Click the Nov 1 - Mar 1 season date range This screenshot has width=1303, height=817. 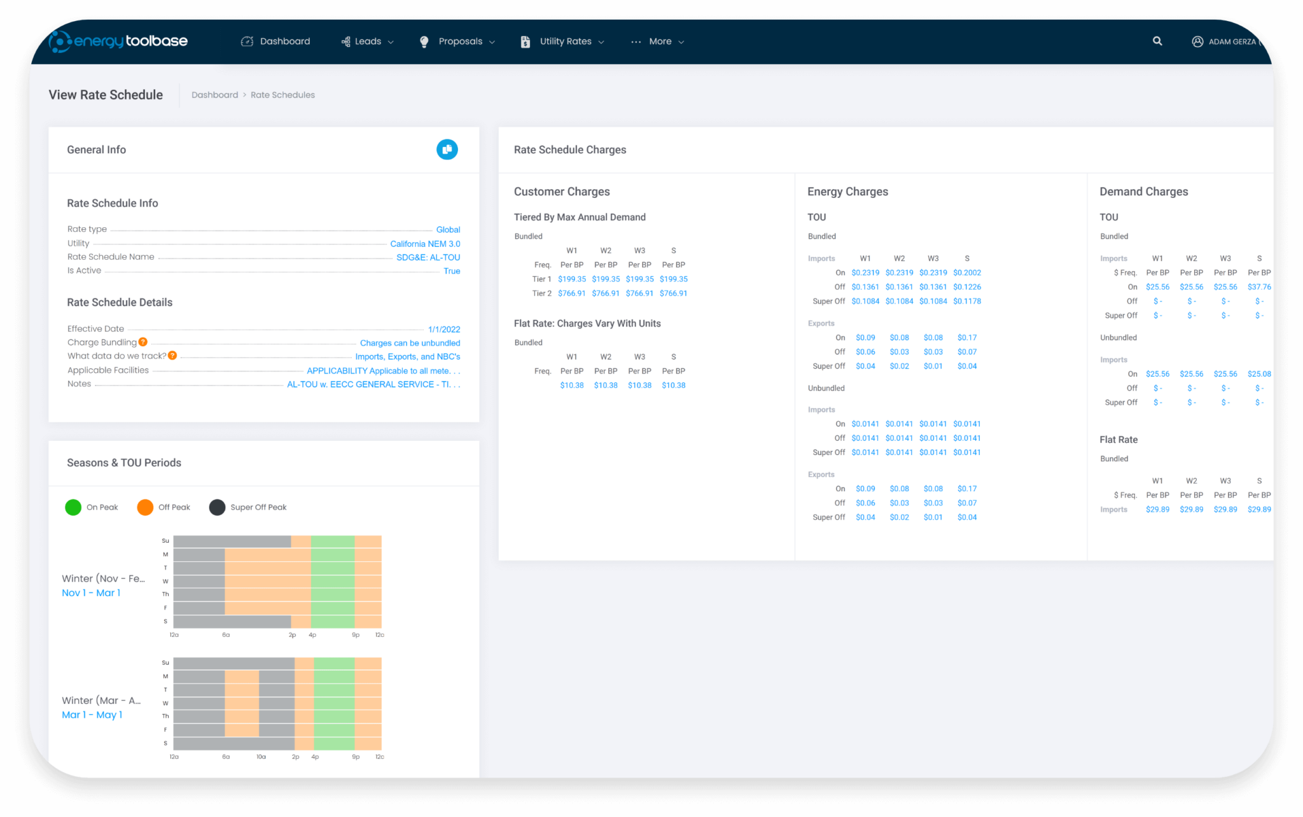point(91,592)
